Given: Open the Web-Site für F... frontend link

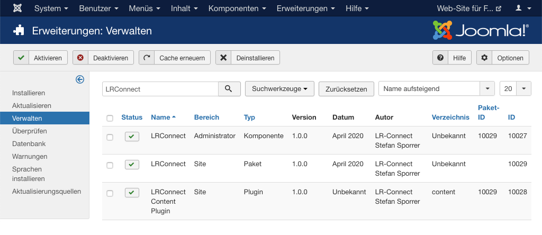Looking at the screenshot, I should [469, 8].
